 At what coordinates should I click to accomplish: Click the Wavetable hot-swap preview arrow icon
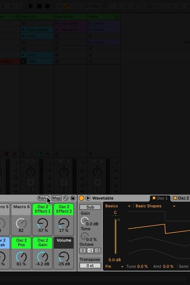pos(88,198)
